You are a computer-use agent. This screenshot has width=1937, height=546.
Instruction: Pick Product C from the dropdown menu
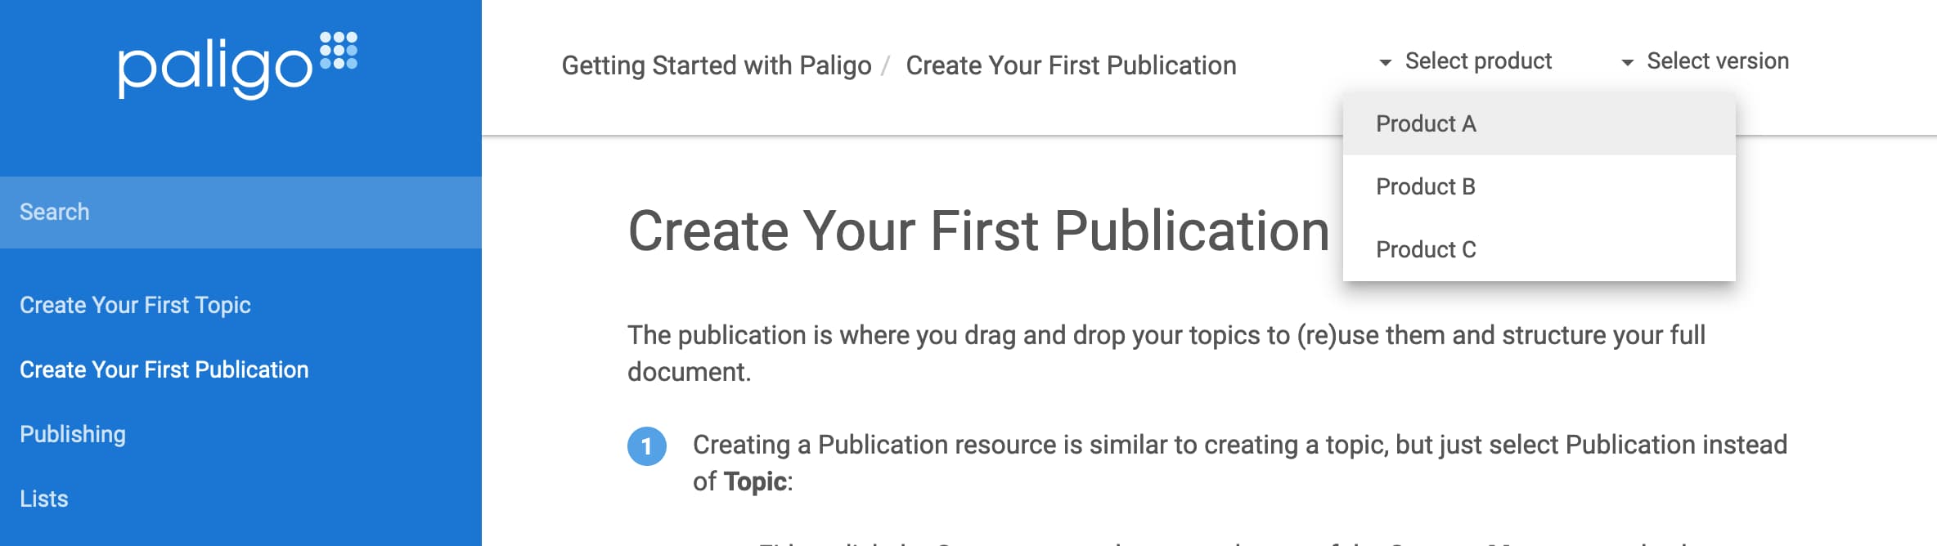pyautogui.click(x=1426, y=249)
